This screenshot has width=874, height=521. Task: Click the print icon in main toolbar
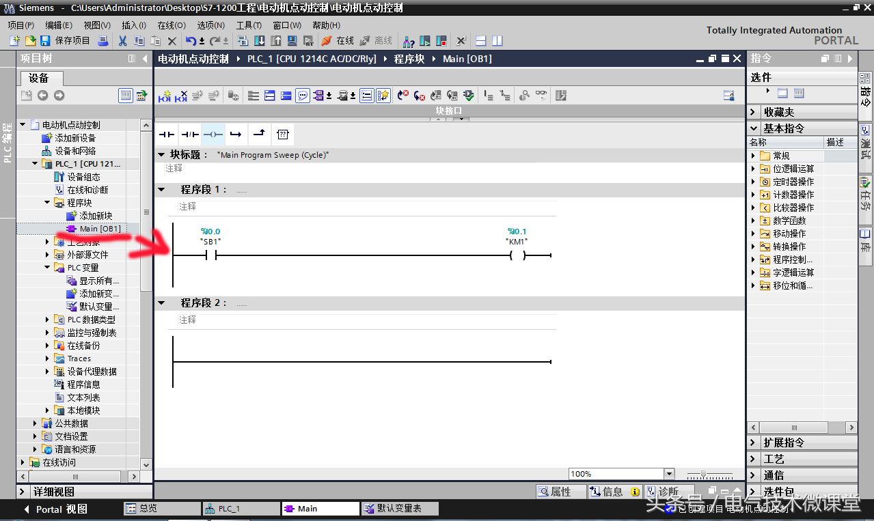pos(103,41)
